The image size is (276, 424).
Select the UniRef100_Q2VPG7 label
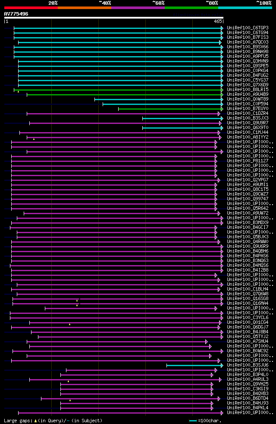[x=248, y=180]
